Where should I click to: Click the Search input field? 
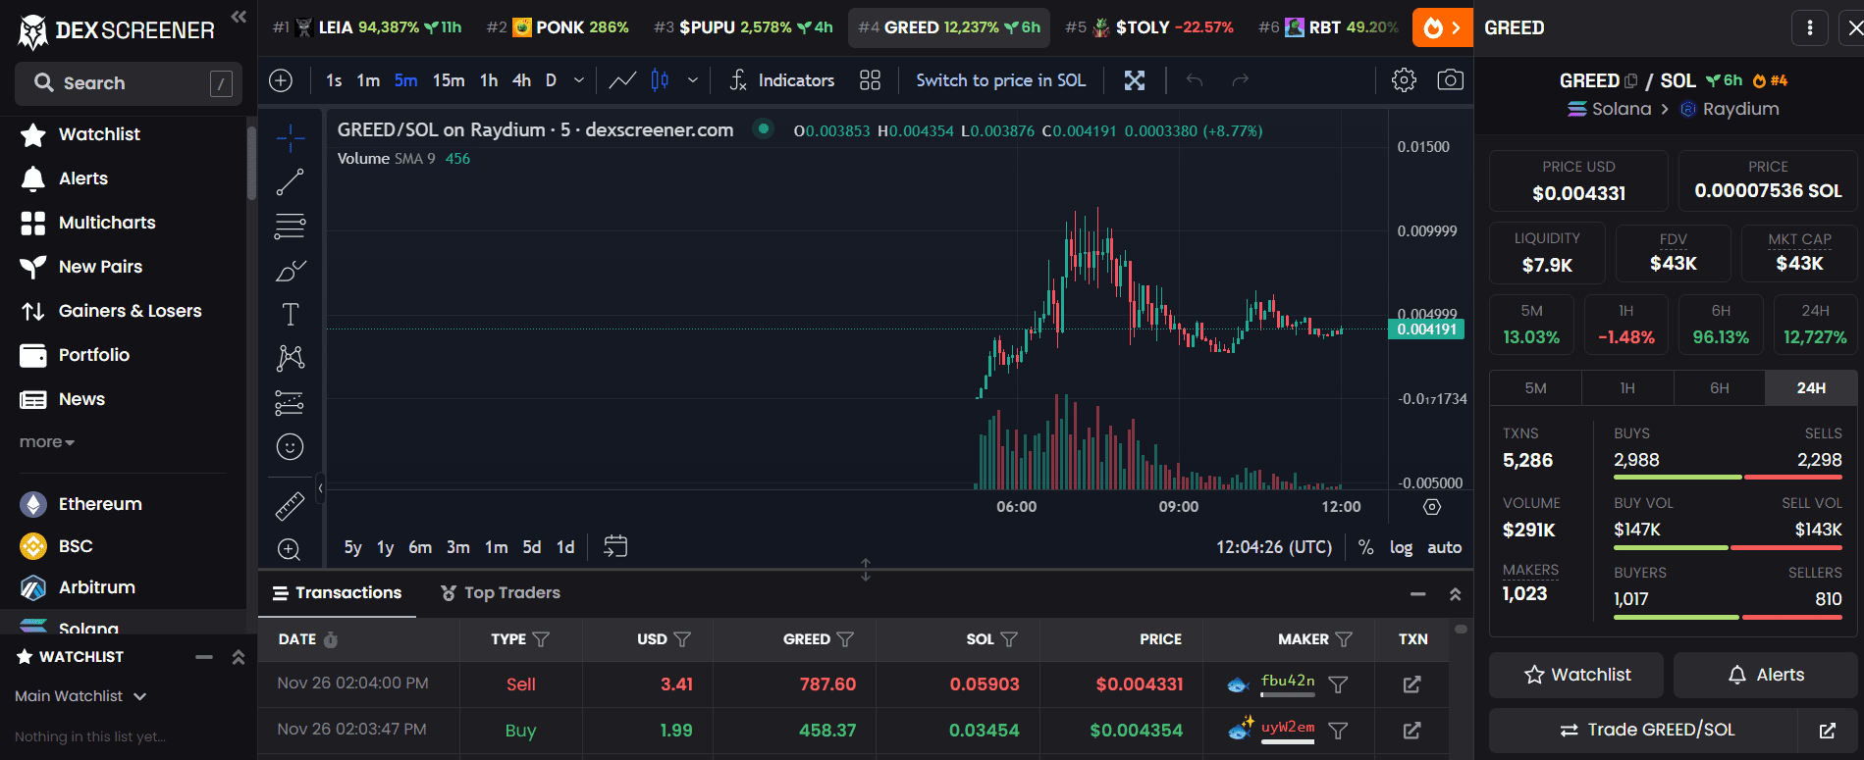pyautogui.click(x=129, y=83)
